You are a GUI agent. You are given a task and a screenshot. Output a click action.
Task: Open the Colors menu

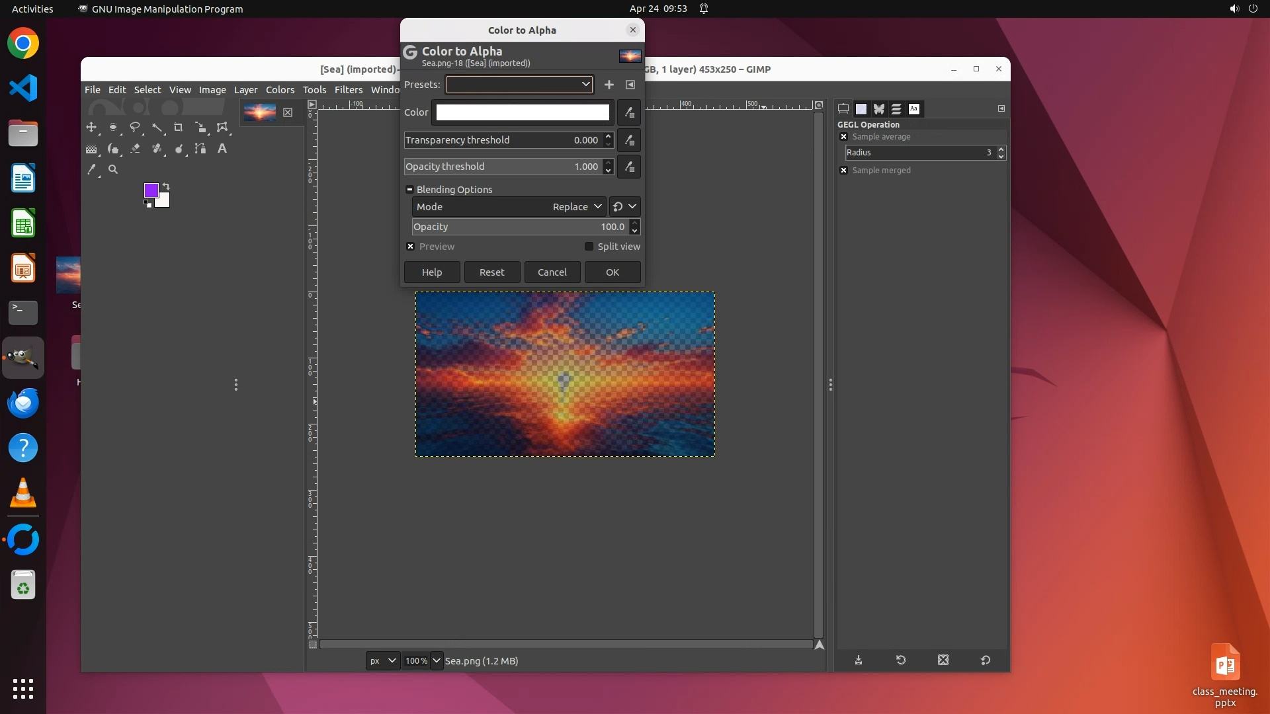[x=280, y=90]
